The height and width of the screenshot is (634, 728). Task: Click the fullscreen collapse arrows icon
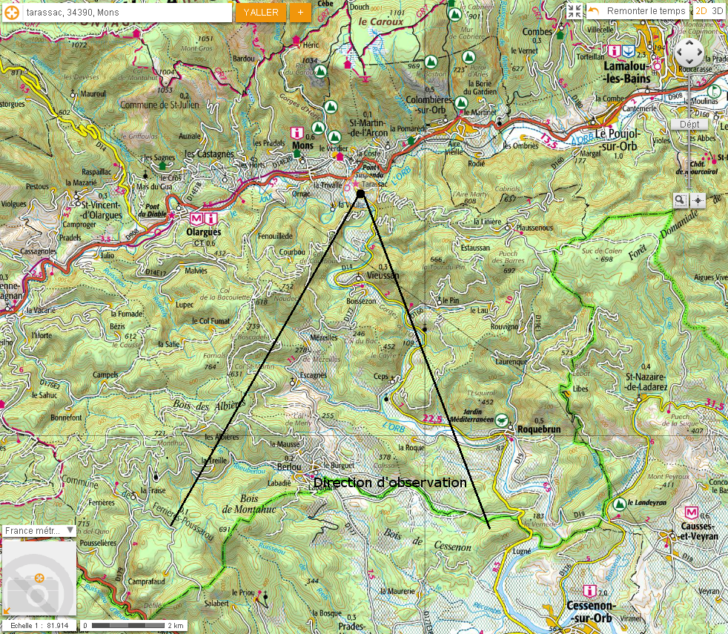[575, 11]
